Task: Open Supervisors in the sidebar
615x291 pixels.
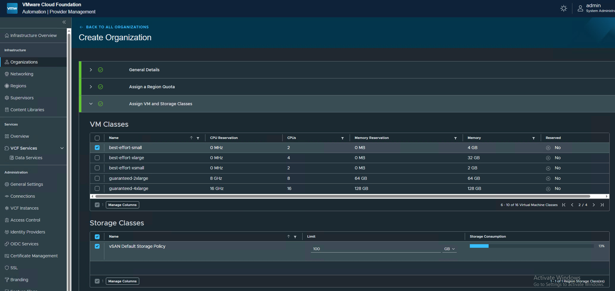Action: (33, 98)
